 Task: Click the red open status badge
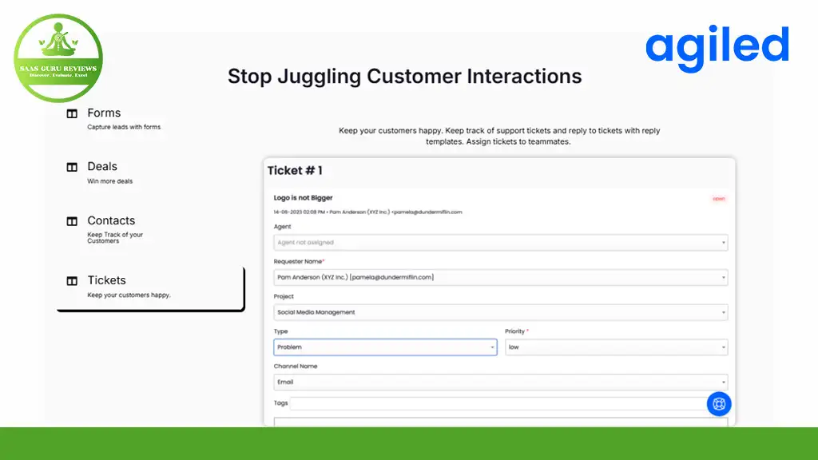pyautogui.click(x=719, y=199)
